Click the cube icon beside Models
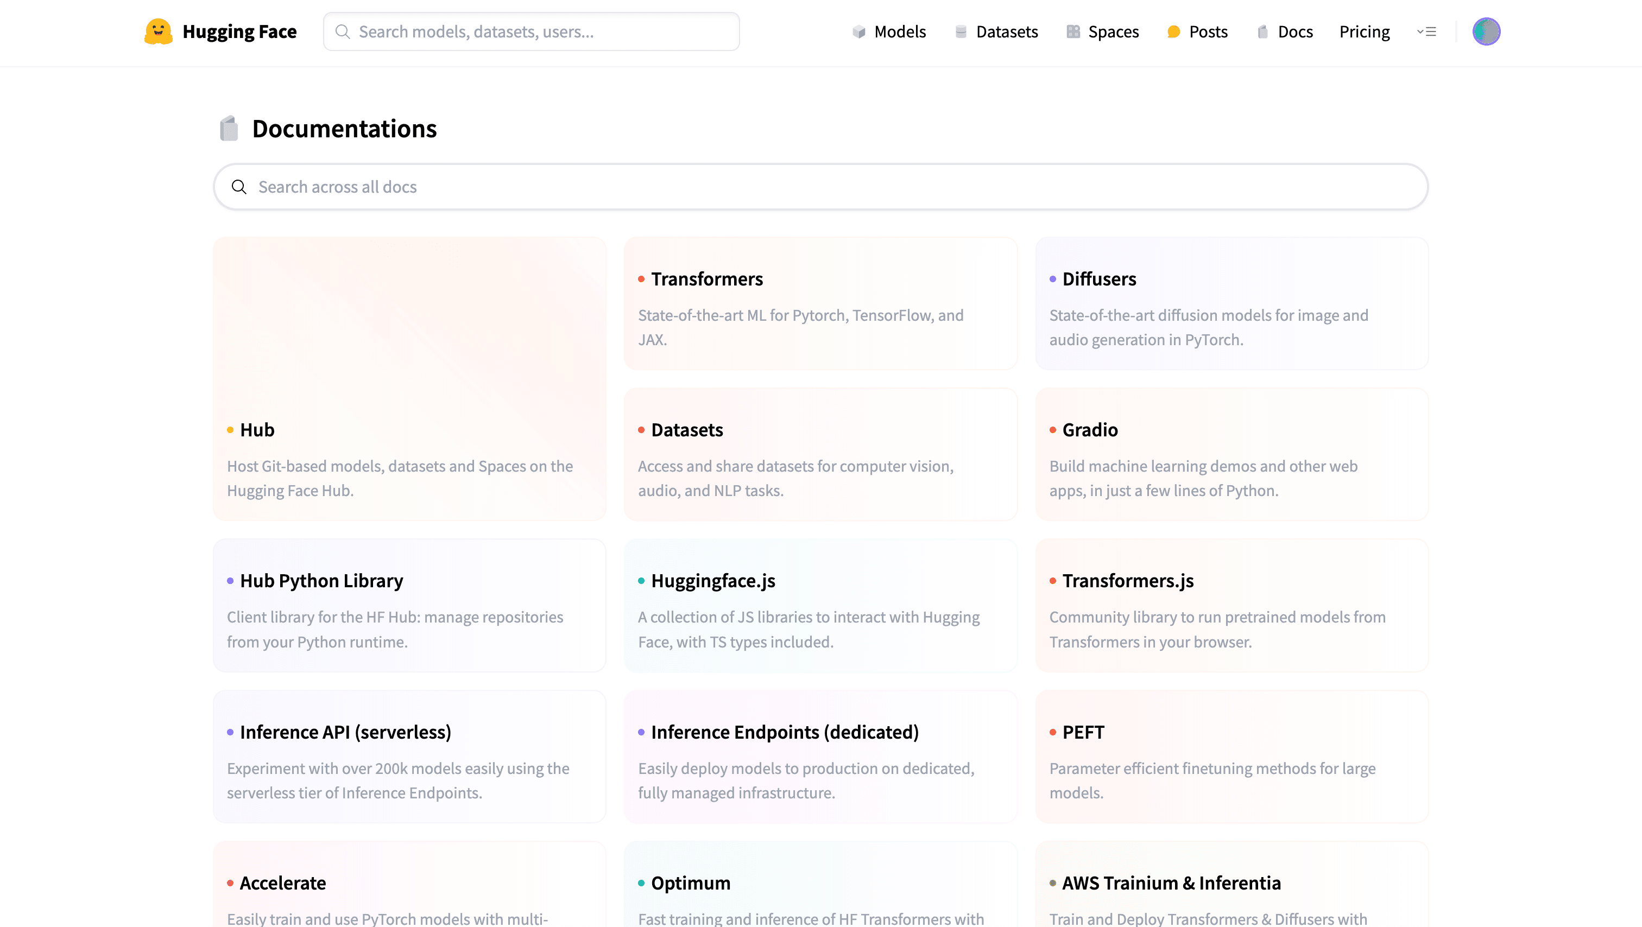The image size is (1642, 927). (858, 31)
